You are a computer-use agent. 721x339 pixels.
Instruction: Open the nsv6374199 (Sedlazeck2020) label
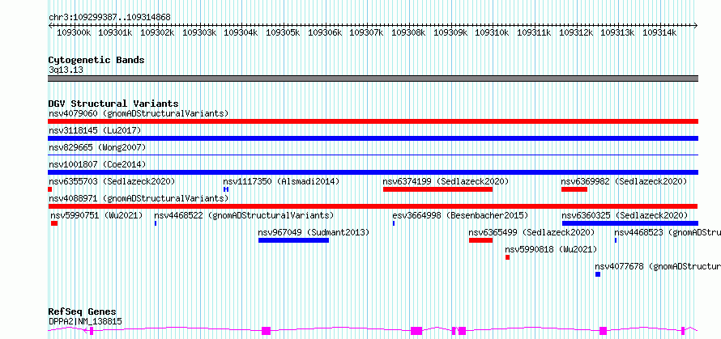[x=446, y=182]
